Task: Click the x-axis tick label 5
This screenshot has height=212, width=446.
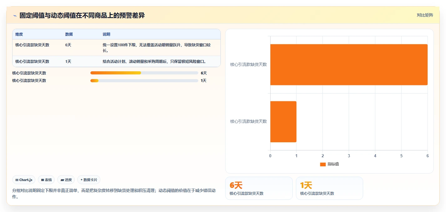Action: tap(401, 156)
